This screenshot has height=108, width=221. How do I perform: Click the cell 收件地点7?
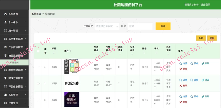coord(109,83)
